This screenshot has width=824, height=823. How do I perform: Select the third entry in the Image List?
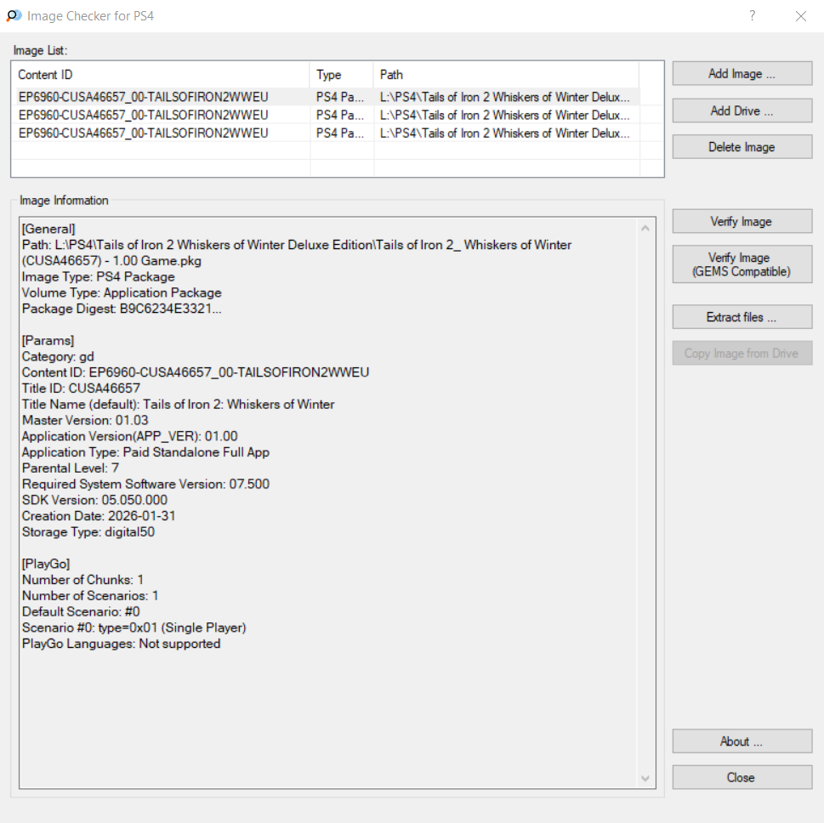click(143, 133)
